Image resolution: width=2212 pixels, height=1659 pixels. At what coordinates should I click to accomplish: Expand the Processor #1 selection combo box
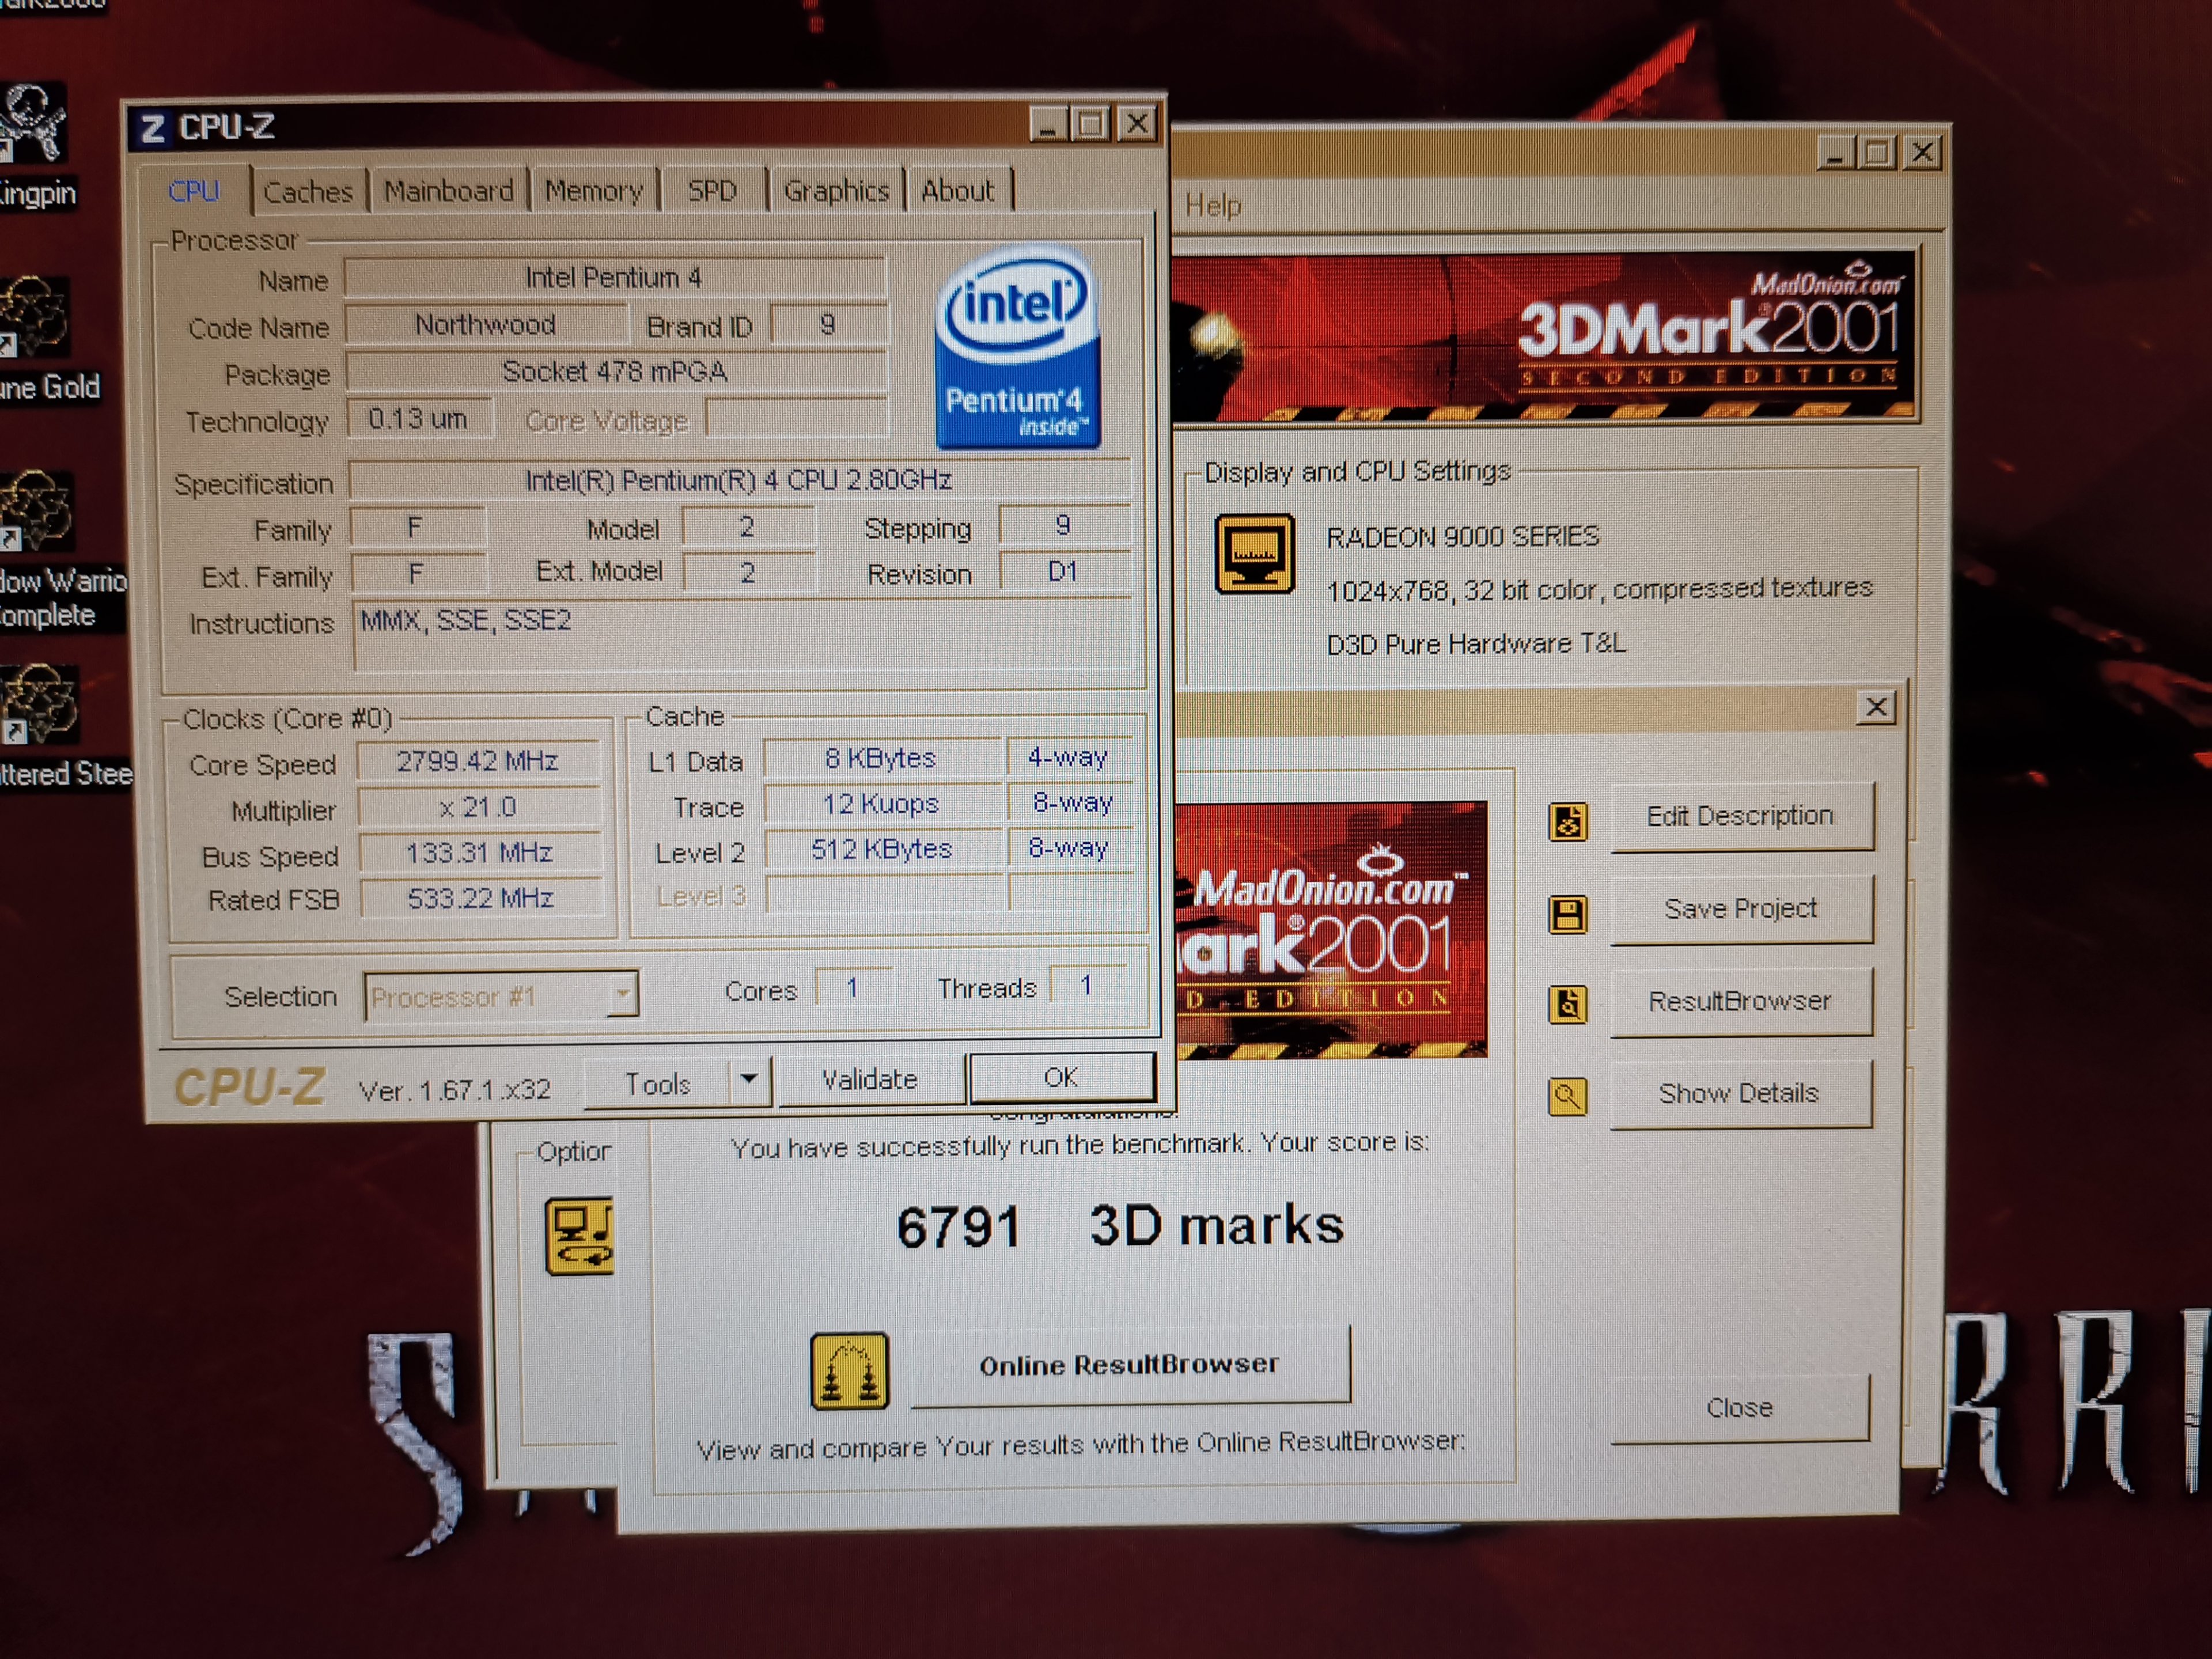point(623,995)
